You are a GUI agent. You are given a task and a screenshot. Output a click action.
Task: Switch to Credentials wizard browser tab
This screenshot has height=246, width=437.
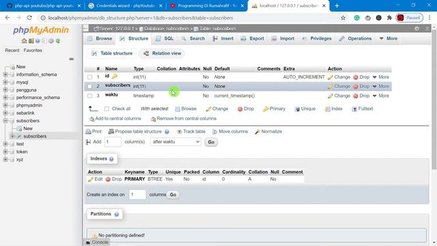124,5
